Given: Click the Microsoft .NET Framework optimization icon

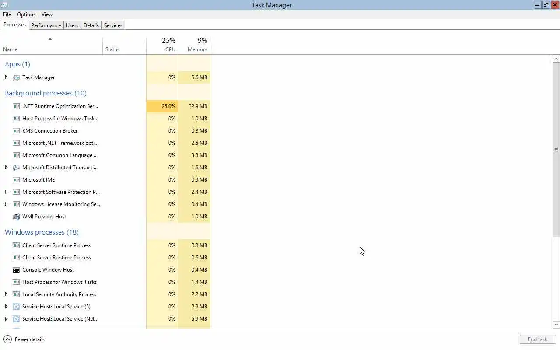Looking at the screenshot, I should (x=16, y=143).
